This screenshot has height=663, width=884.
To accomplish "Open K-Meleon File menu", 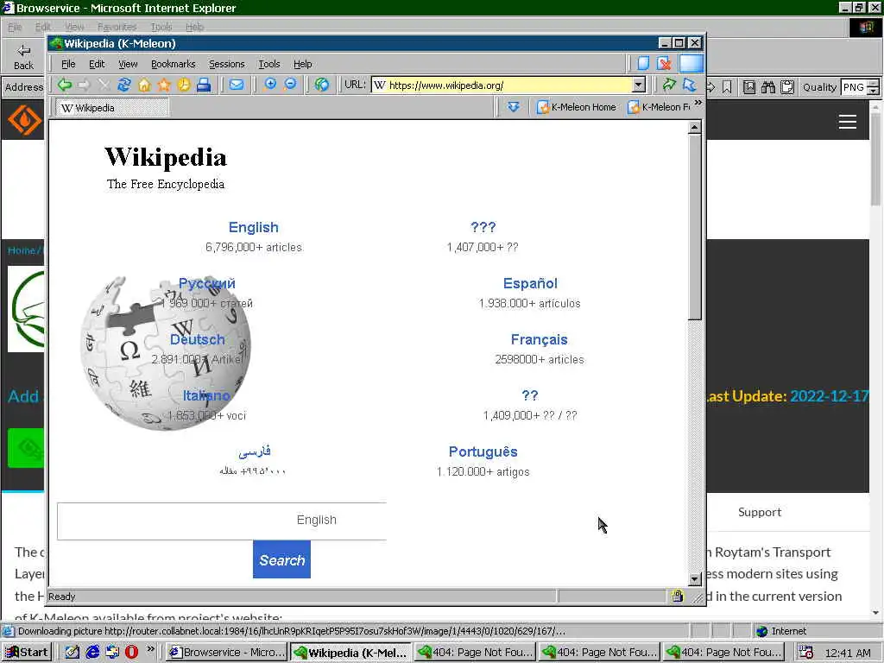I will click(68, 64).
